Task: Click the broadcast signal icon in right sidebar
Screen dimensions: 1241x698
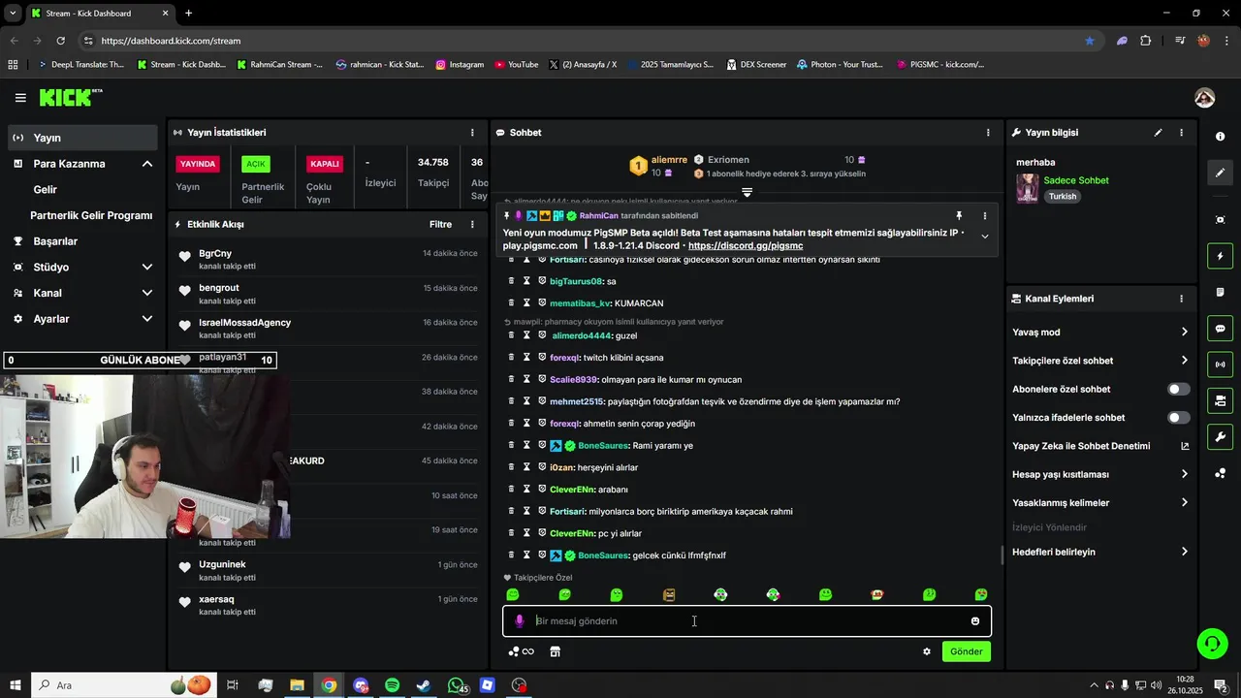Action: tap(1221, 365)
